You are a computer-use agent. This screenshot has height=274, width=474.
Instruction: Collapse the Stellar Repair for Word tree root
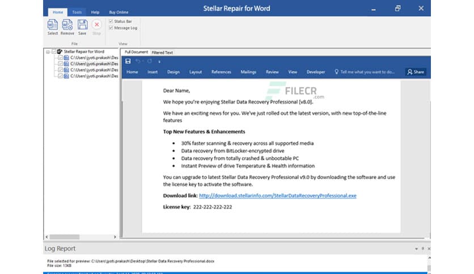48,52
